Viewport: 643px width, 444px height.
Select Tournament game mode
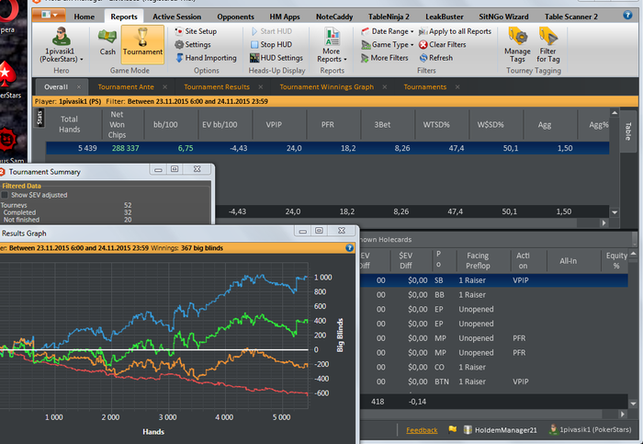coord(142,44)
